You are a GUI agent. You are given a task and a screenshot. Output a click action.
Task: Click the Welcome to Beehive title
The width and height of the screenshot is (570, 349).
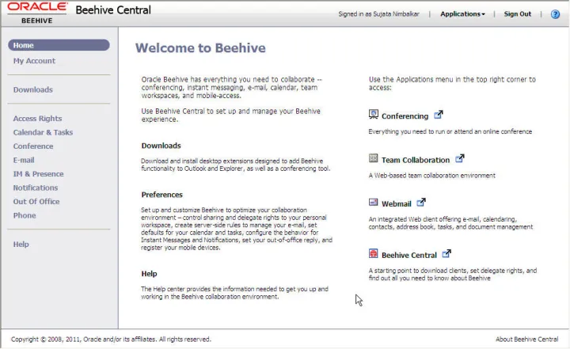pos(200,48)
